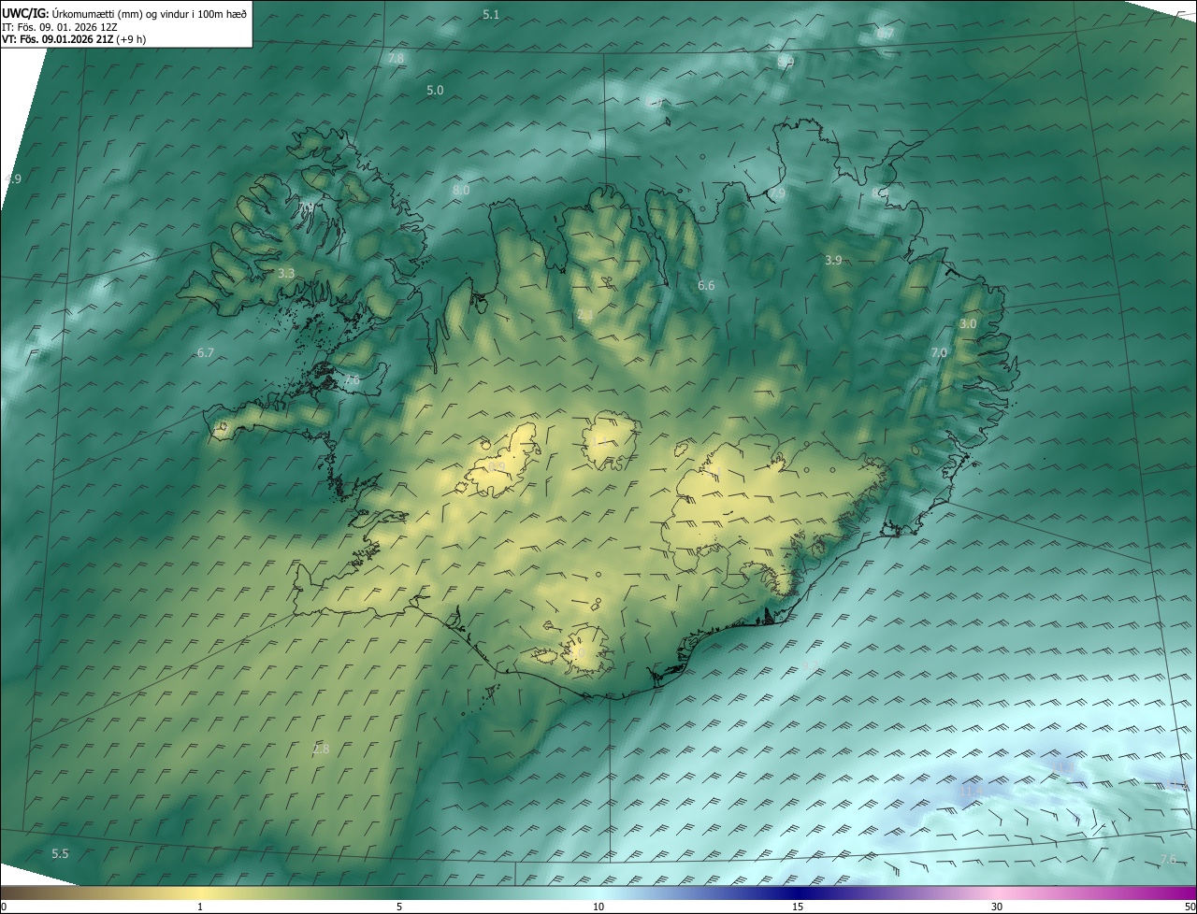Click the map value 5.0

pyautogui.click(x=435, y=90)
